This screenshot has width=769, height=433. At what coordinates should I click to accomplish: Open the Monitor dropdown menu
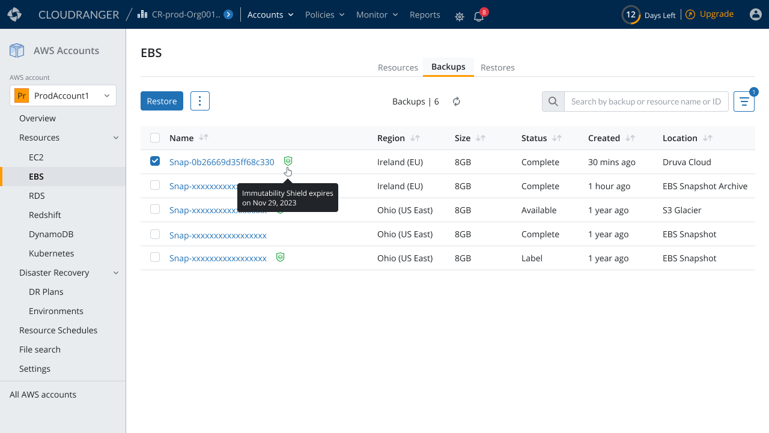[x=377, y=14]
